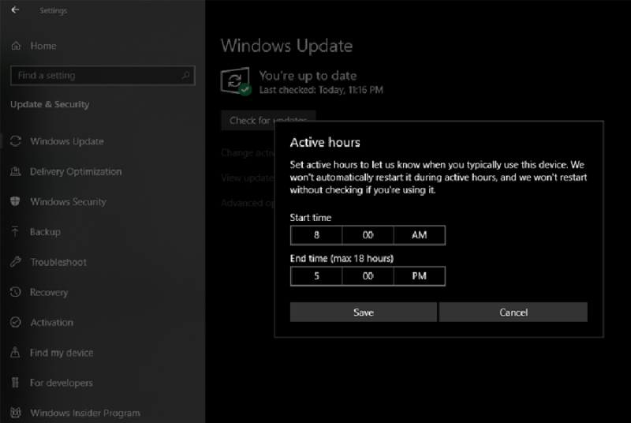Screen dimensions: 631x423
Task: Change the End time PM period
Action: click(x=420, y=276)
